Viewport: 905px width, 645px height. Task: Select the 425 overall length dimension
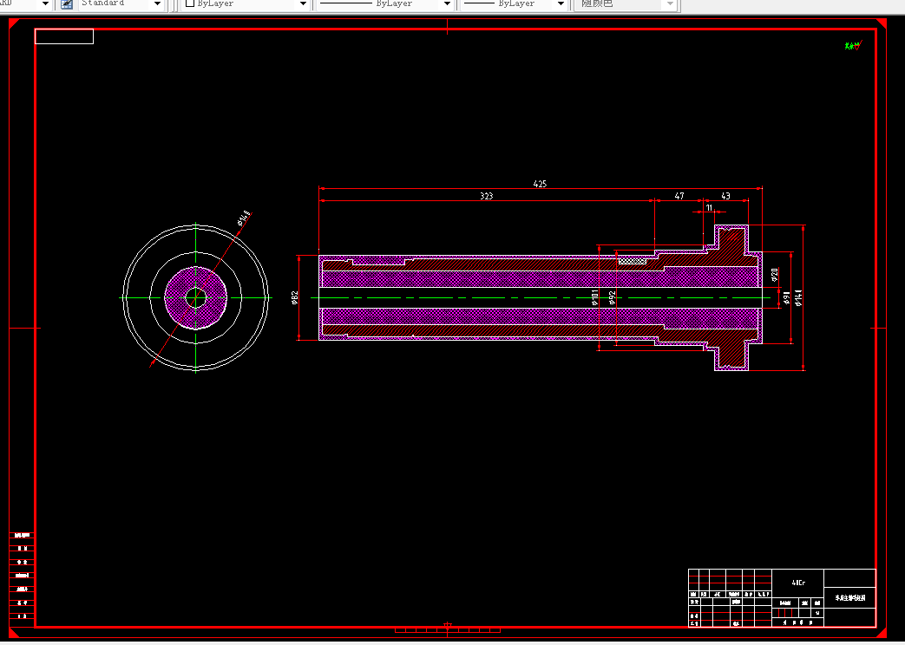tap(540, 184)
